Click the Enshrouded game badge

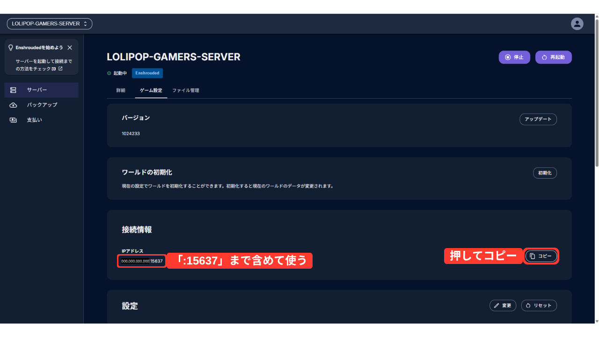pyautogui.click(x=147, y=73)
